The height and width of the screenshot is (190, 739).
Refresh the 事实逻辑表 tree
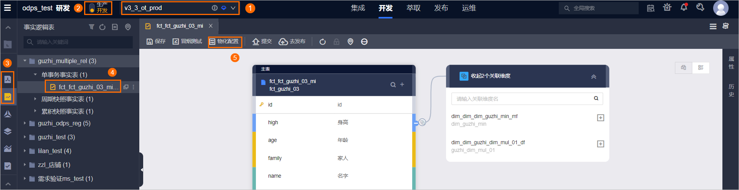[x=102, y=27]
